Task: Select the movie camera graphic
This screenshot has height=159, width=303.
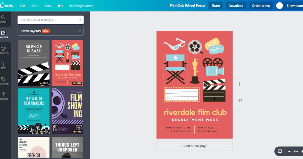Action: coord(213,67)
